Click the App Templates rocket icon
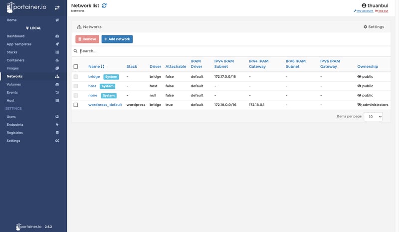Image resolution: width=399 pixels, height=232 pixels. coord(57,44)
